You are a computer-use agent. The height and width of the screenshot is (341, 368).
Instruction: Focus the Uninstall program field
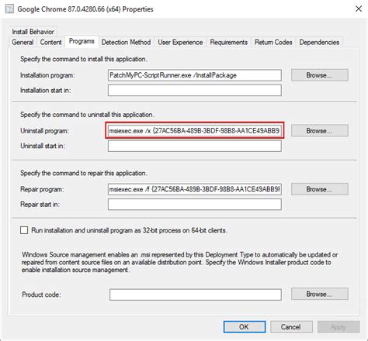[x=195, y=131]
